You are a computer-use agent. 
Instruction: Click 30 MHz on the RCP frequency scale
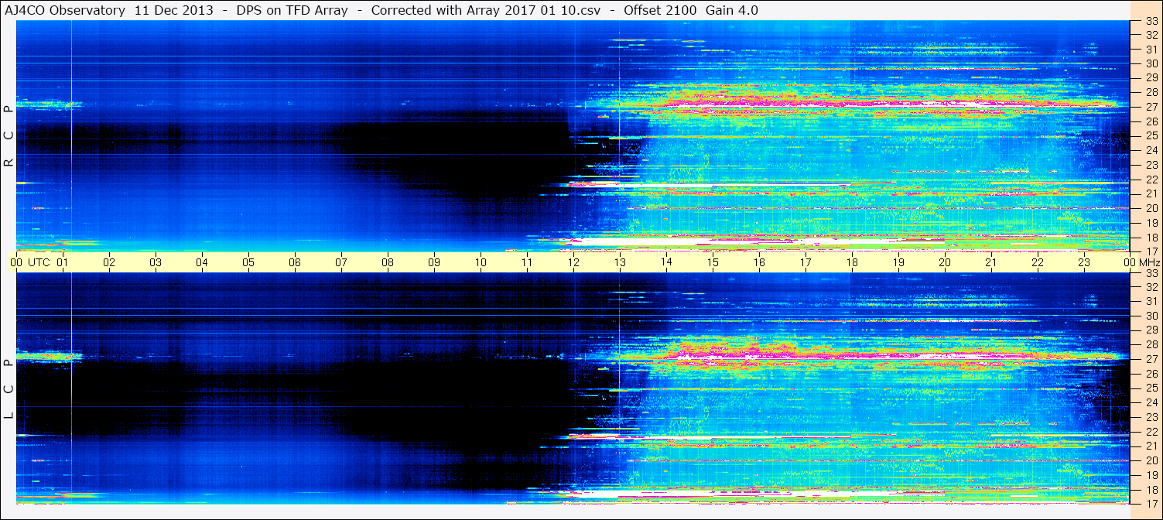click(x=1151, y=63)
